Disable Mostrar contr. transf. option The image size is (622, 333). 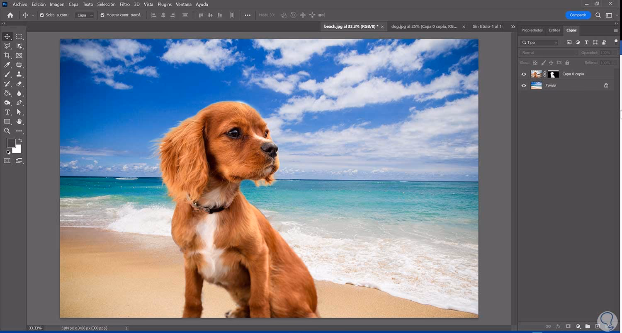coord(102,15)
